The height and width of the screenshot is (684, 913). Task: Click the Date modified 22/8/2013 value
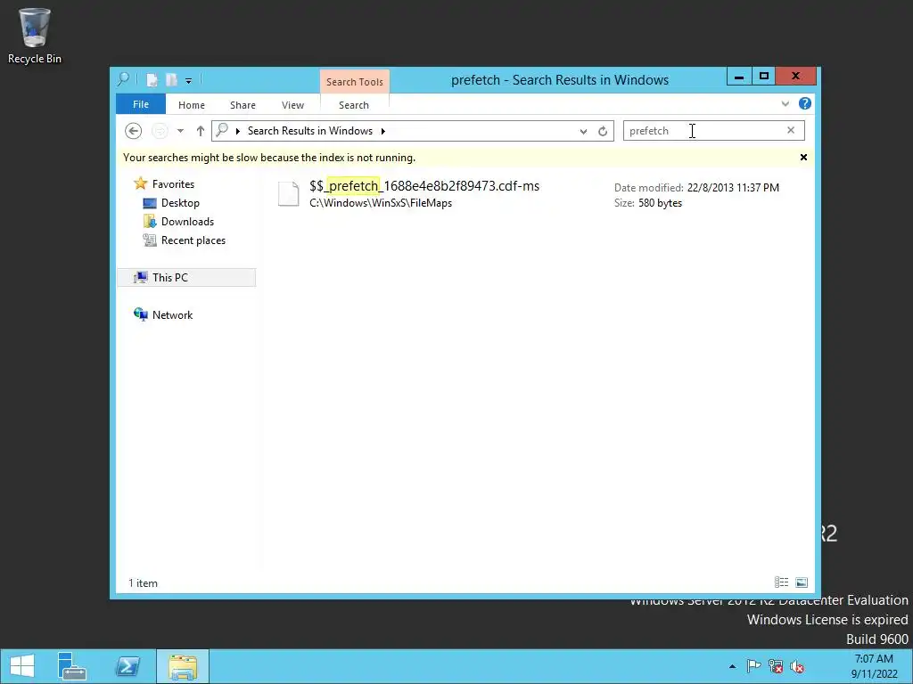pyautogui.click(x=733, y=187)
